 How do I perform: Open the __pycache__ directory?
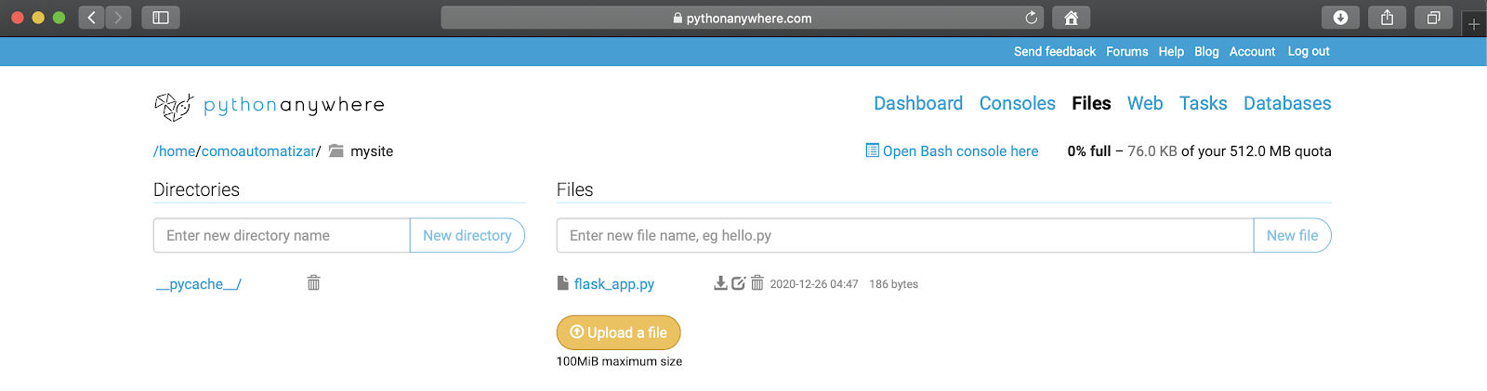[x=199, y=284]
